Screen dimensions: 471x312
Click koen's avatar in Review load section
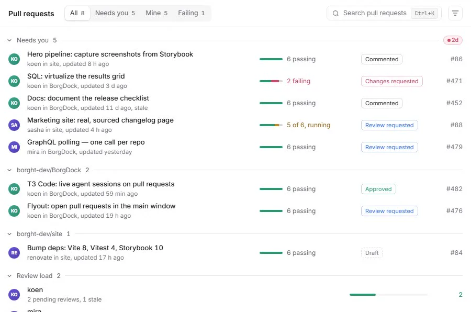(14, 295)
